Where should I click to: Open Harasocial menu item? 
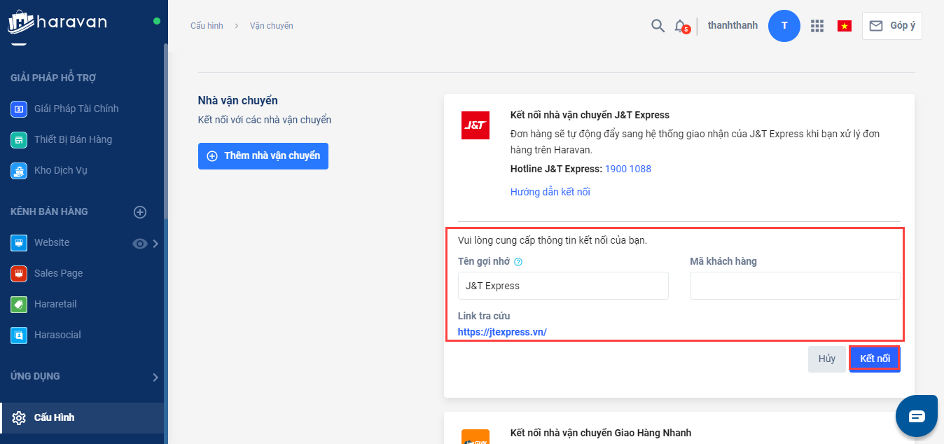click(57, 335)
